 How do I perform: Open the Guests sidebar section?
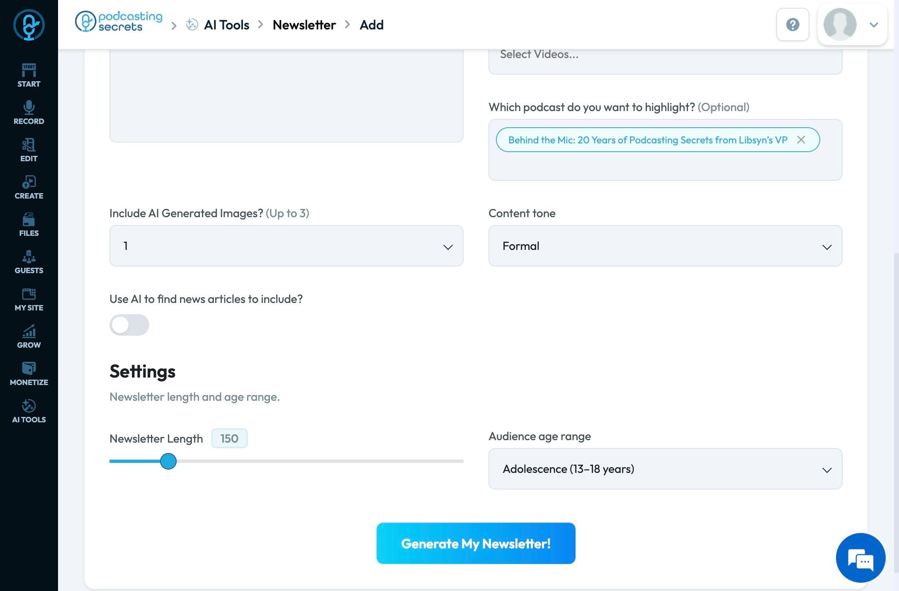click(x=29, y=262)
